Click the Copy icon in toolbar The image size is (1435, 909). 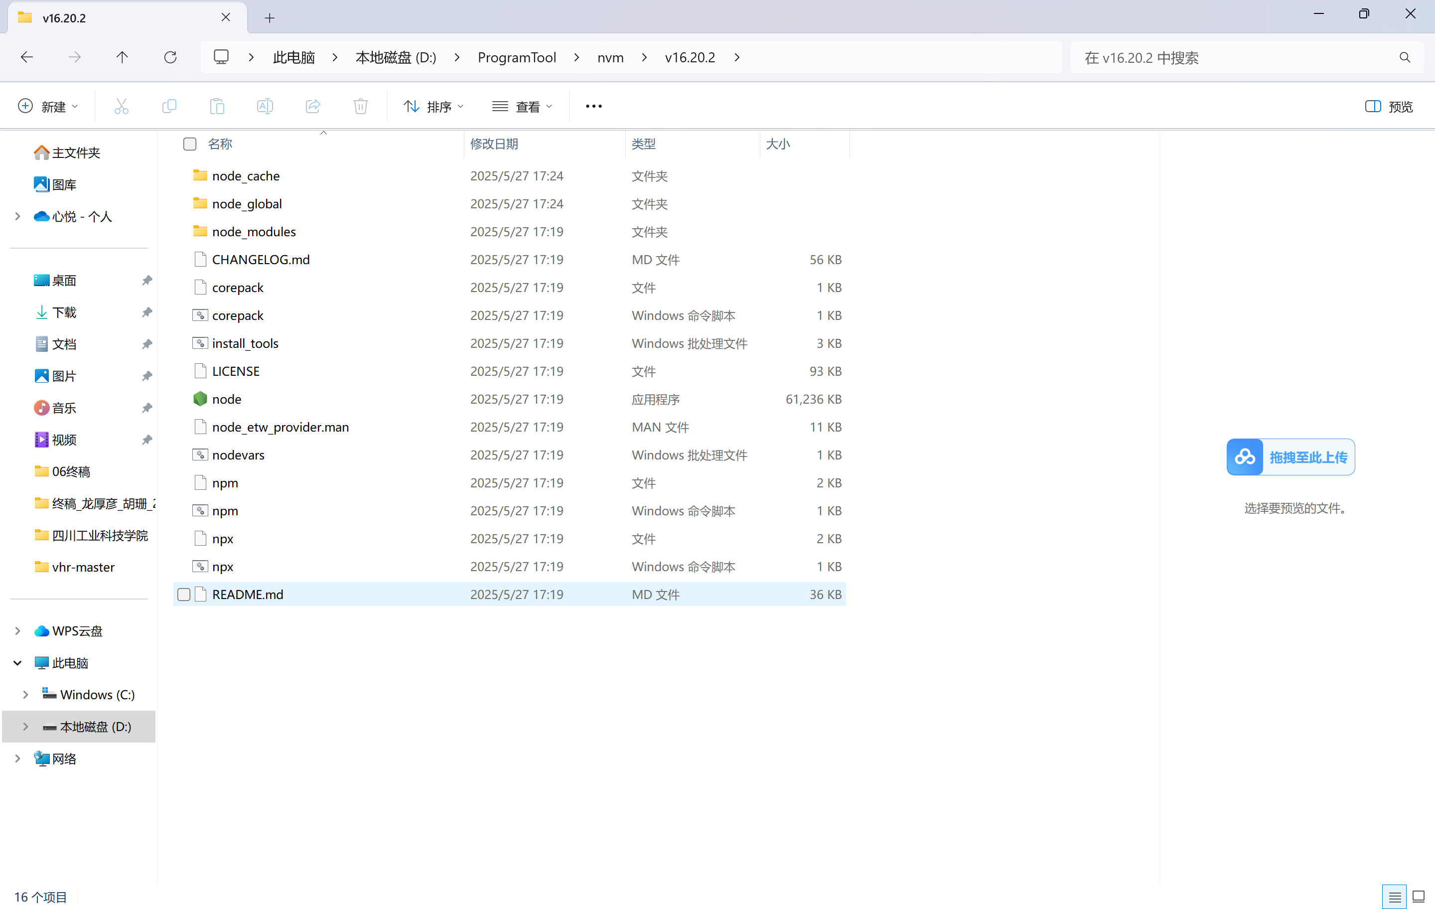click(169, 106)
